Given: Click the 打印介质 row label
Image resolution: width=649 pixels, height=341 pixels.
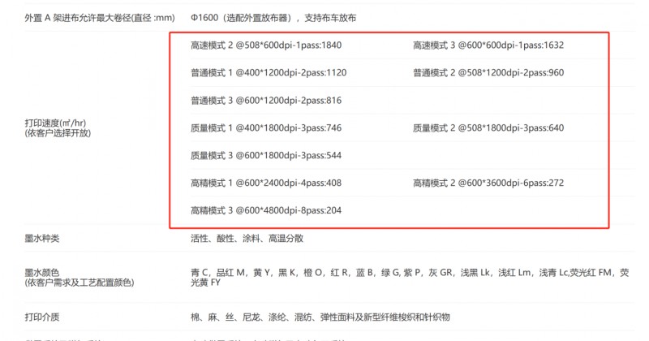Looking at the screenshot, I should point(43,317).
